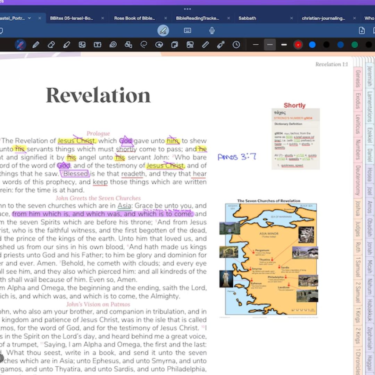Activate the Lasso selection tool
This screenshot has height=375, width=375.
click(144, 45)
